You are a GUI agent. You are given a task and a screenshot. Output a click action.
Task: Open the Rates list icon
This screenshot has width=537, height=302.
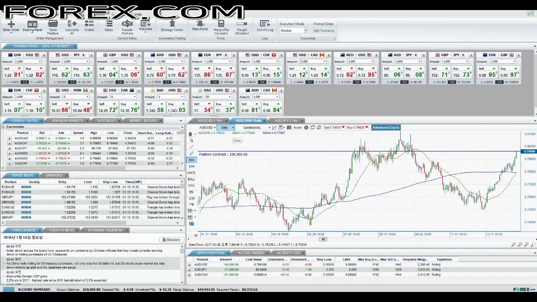click(109, 26)
